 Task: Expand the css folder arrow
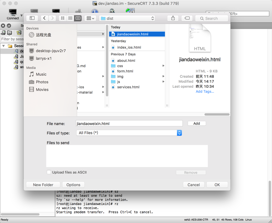point(163,66)
